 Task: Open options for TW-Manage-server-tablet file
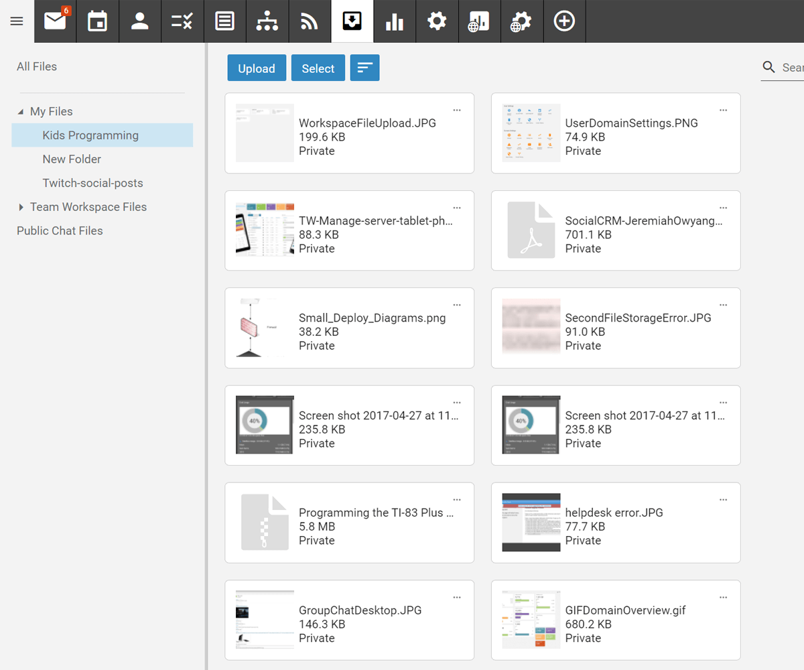click(x=457, y=208)
